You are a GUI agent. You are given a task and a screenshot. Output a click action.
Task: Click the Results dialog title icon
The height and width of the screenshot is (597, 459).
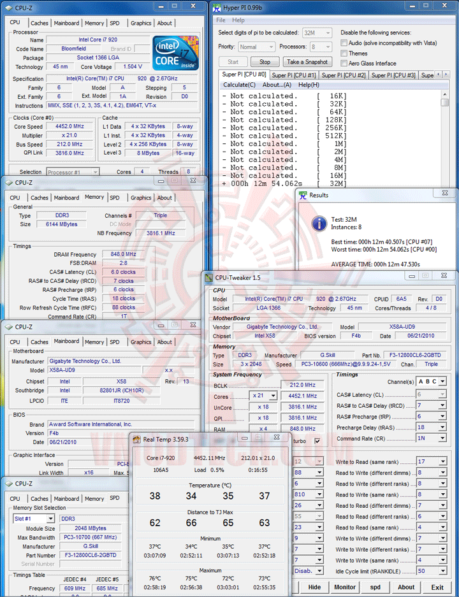point(303,196)
